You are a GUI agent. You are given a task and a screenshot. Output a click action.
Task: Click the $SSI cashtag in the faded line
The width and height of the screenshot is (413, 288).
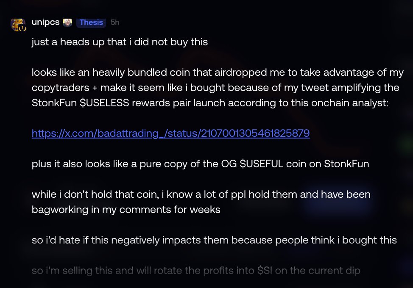click(x=265, y=271)
